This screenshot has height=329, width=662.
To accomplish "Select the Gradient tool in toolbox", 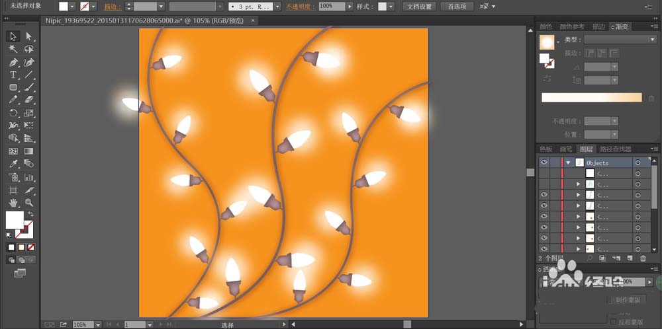I will (28, 151).
